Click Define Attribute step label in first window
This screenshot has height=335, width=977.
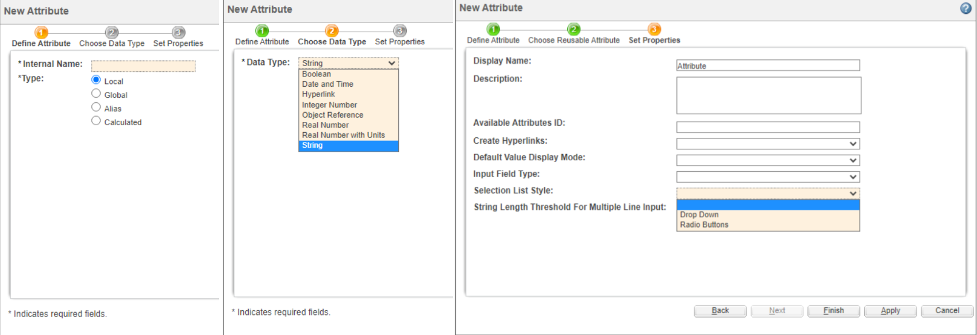pyautogui.click(x=41, y=44)
